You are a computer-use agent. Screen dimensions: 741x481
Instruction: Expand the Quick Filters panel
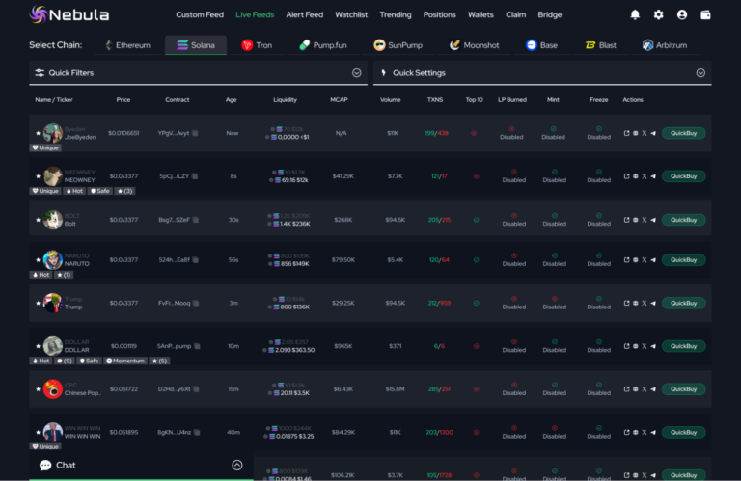(356, 73)
